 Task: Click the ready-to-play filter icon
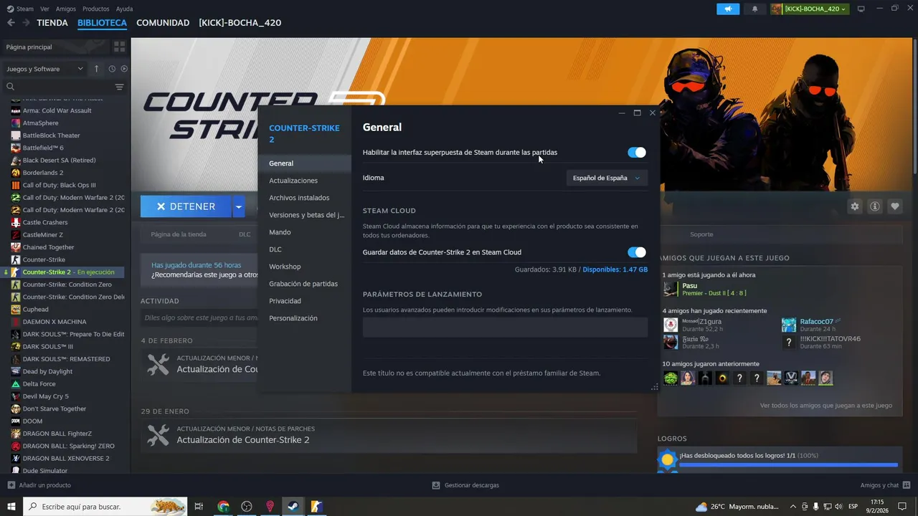[124, 69]
